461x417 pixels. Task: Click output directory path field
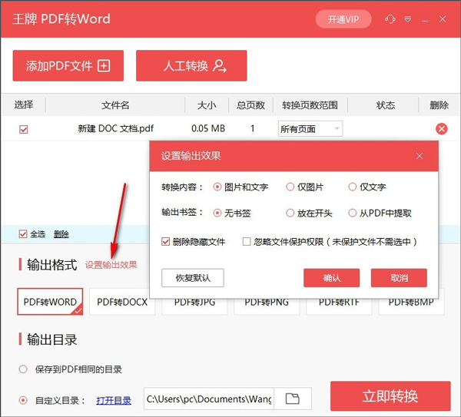(209, 399)
